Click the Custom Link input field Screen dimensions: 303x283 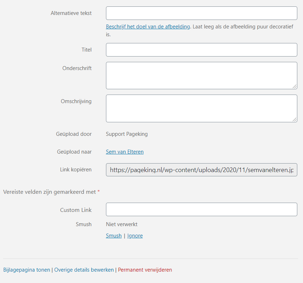pos(201,209)
